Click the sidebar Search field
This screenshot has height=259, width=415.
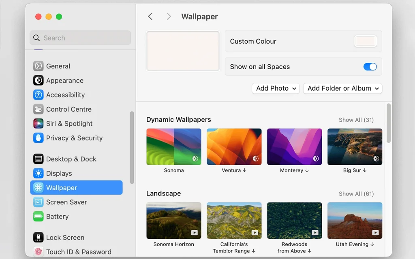80,38
